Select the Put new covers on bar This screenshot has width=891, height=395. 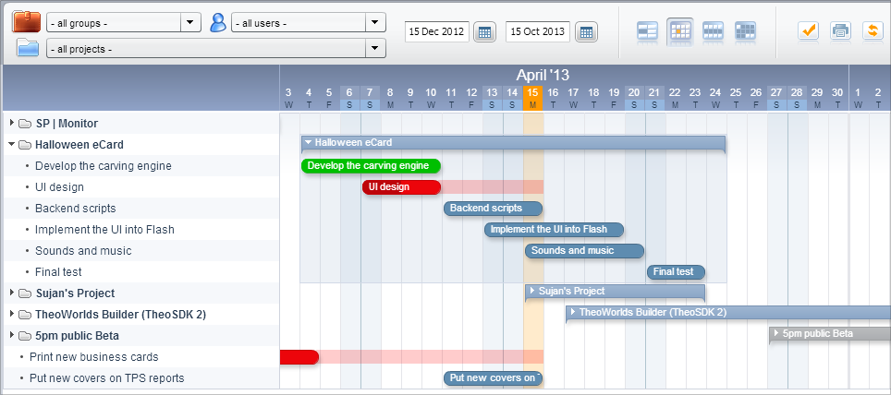[x=494, y=378]
